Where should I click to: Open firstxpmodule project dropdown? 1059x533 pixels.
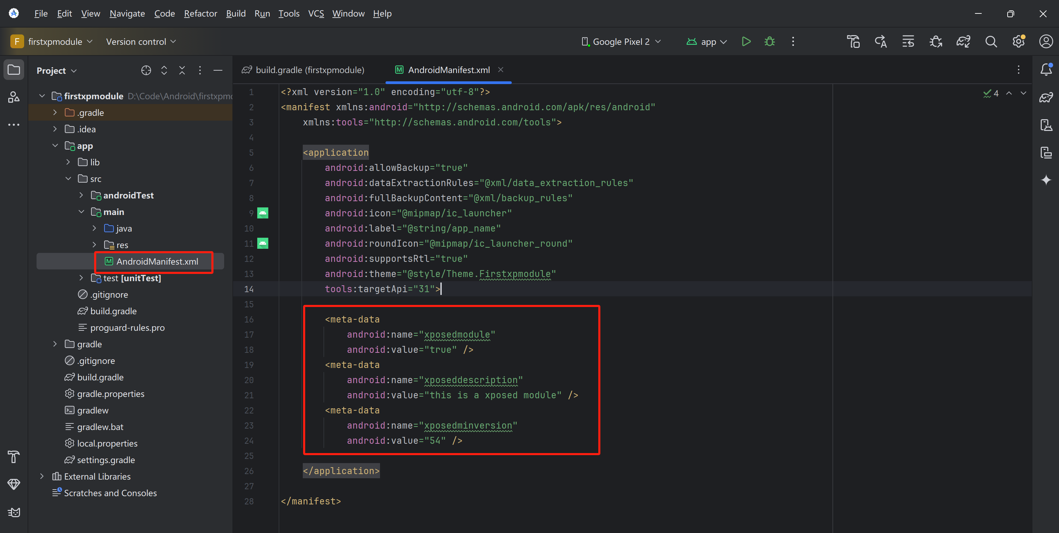point(52,41)
